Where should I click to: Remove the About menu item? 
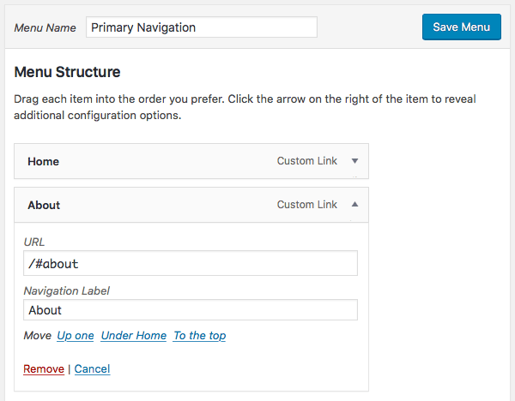[x=44, y=368]
